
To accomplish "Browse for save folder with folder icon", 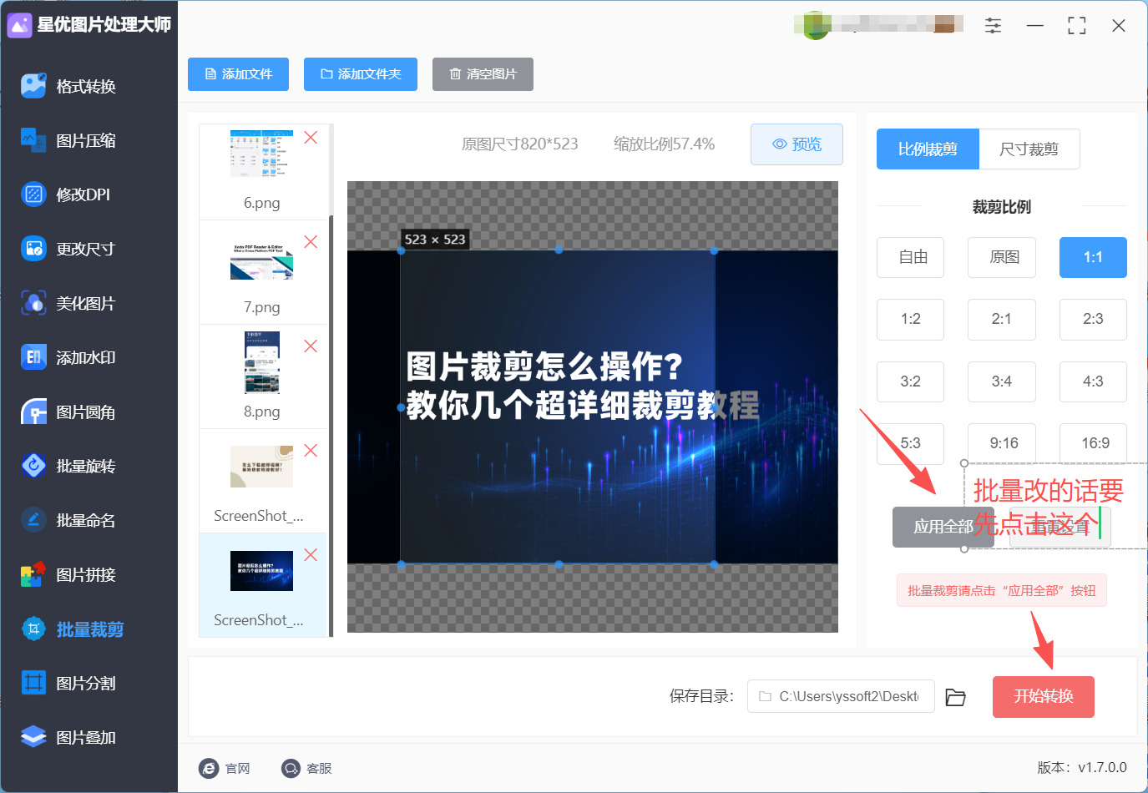I will click(x=955, y=697).
